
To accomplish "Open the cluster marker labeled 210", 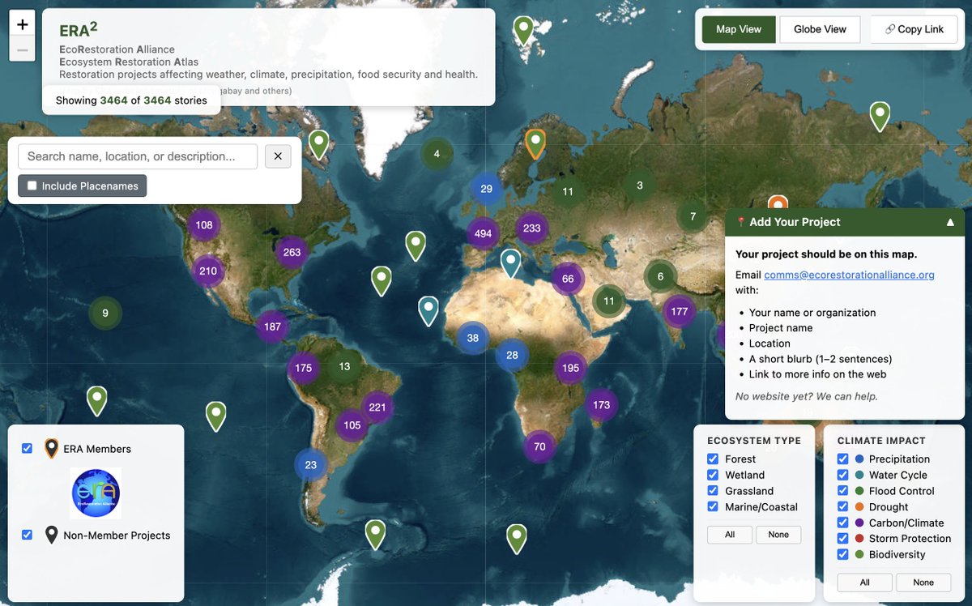I will click(208, 271).
